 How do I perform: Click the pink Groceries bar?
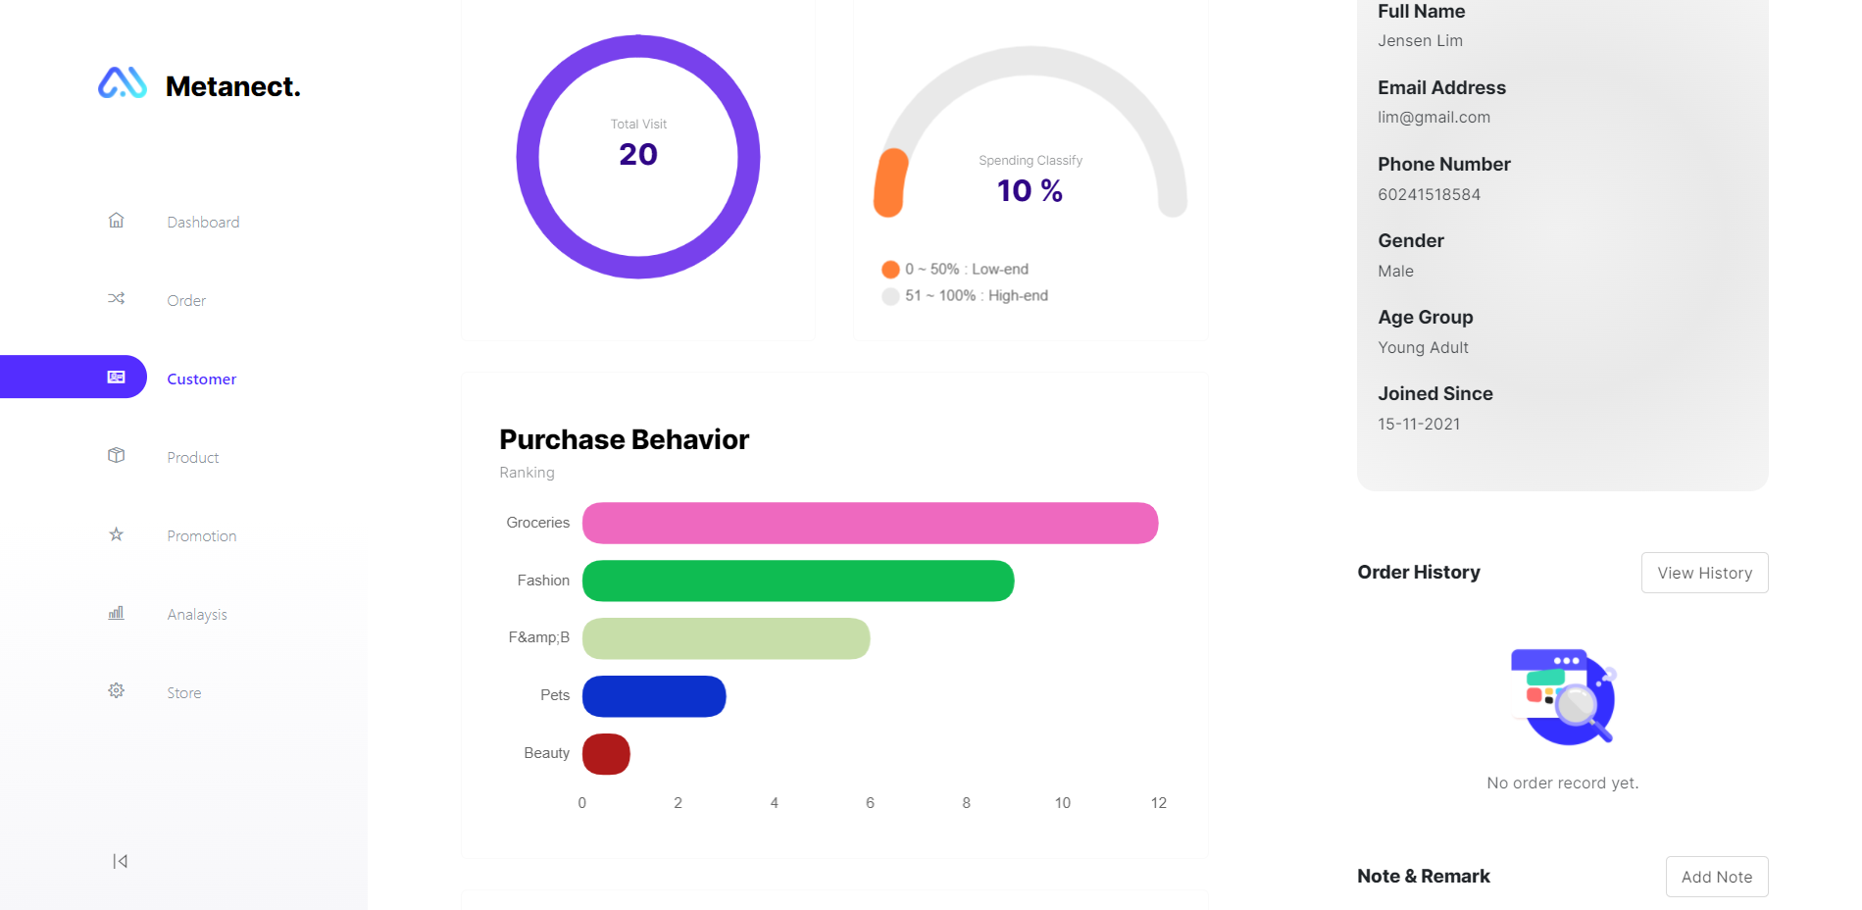(x=870, y=523)
